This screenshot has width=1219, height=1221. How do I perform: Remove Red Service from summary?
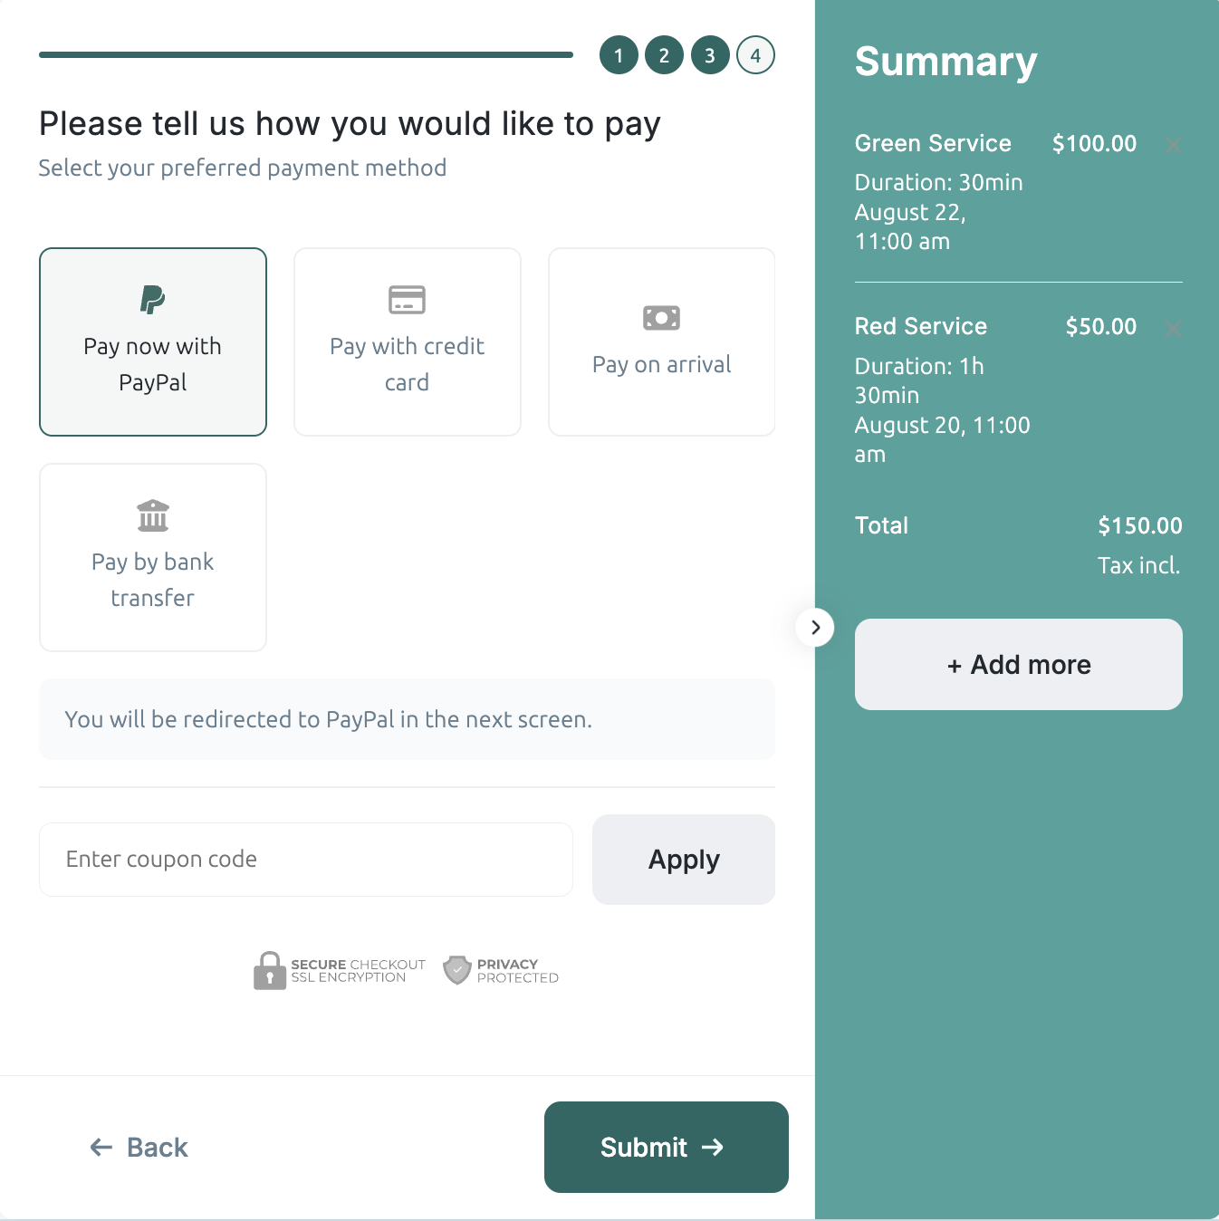pos(1173,328)
